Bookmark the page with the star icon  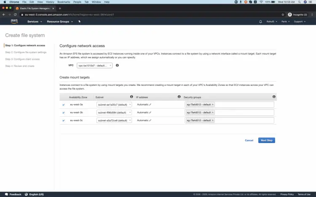[x=283, y=14]
